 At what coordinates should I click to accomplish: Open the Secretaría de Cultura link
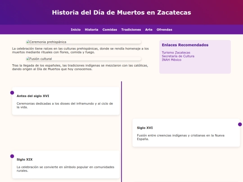click(178, 56)
